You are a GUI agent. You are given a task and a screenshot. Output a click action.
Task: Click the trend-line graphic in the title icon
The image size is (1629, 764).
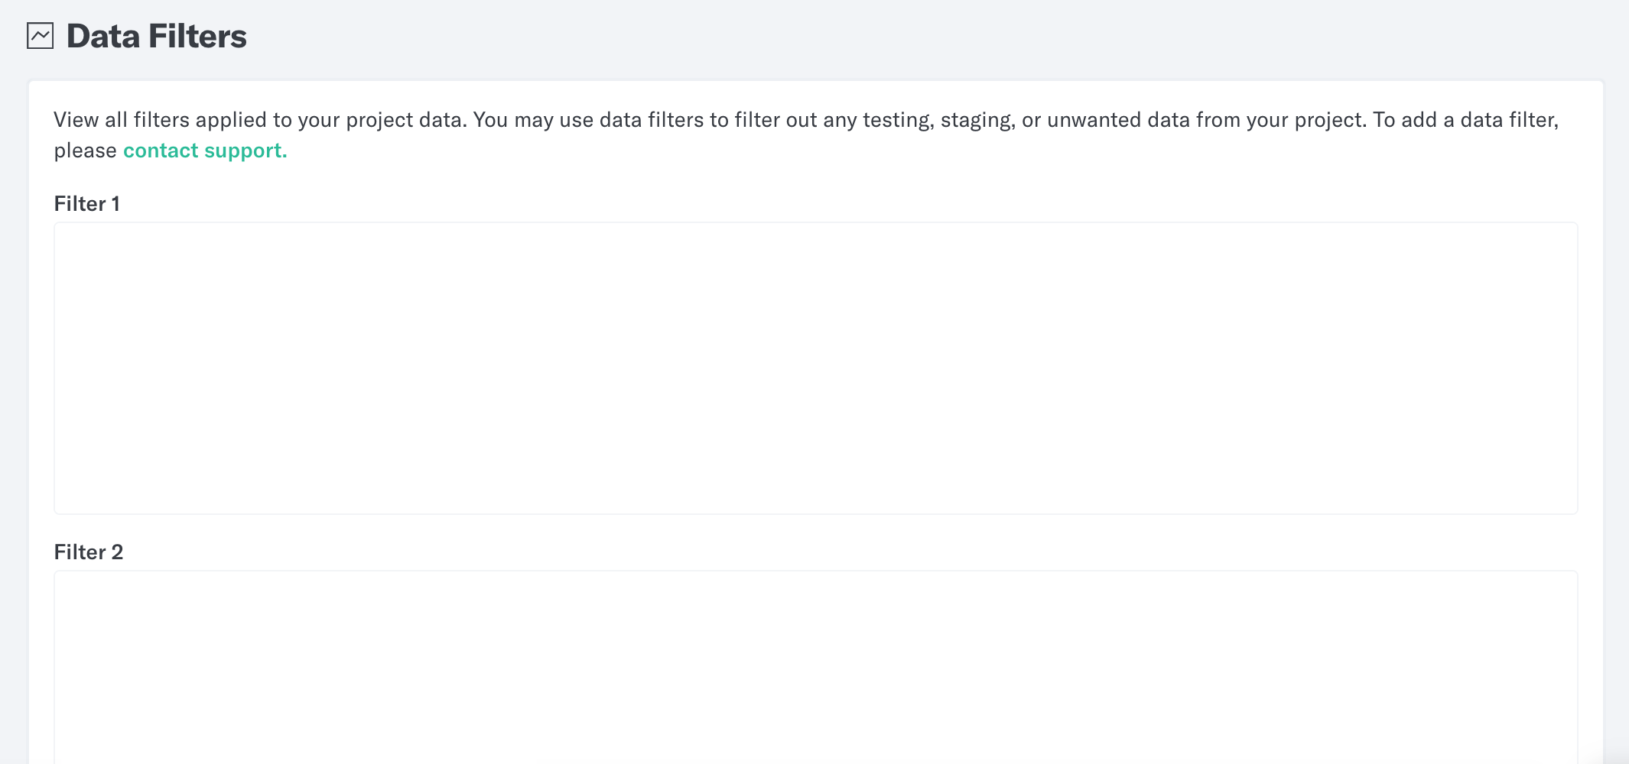pyautogui.click(x=39, y=35)
